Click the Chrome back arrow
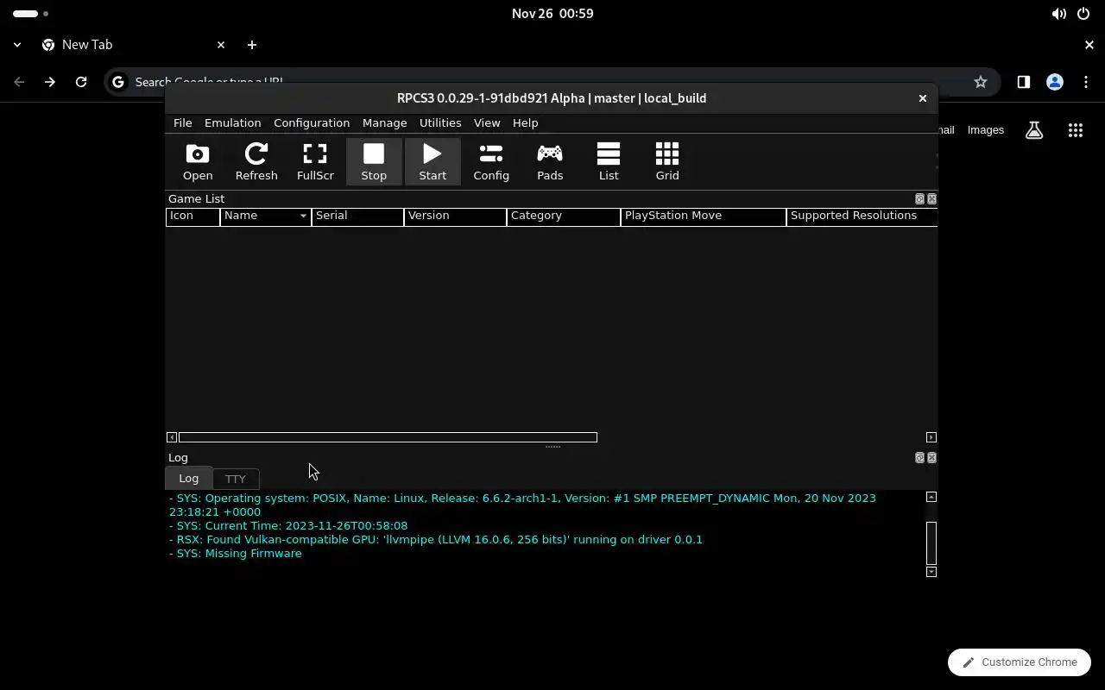The image size is (1105, 690). tap(19, 82)
